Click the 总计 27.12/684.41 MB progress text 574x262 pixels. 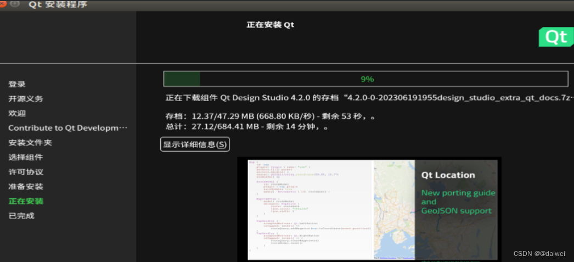pyautogui.click(x=246, y=127)
